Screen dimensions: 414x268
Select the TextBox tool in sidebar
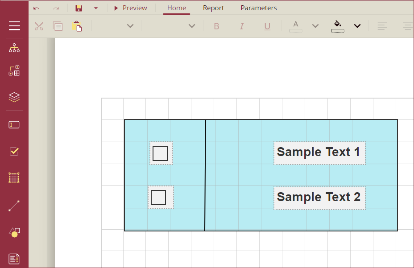14,124
